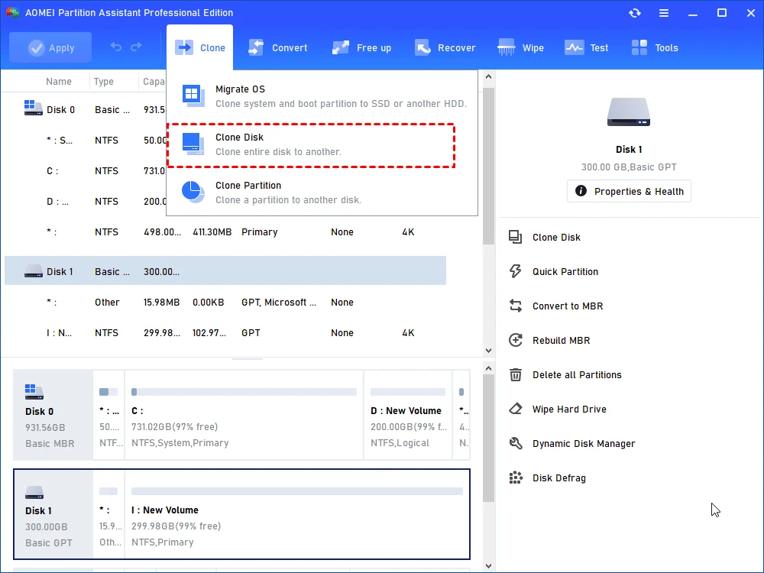
Task: Open the Wipe menu
Action: (x=520, y=47)
